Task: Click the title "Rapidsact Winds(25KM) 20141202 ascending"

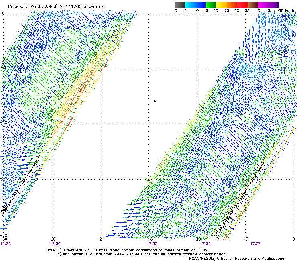Action: tap(56, 7)
